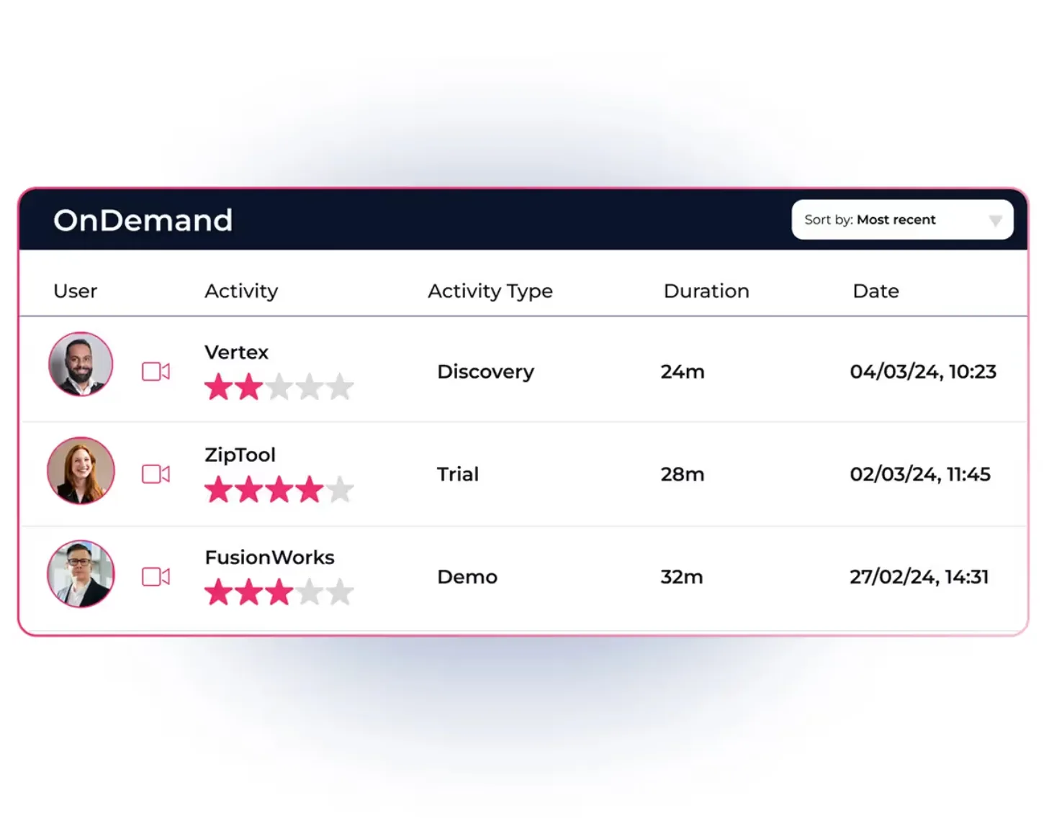Click the Activity Type column header
Screen dimensions: 1049x818
pyautogui.click(x=490, y=291)
